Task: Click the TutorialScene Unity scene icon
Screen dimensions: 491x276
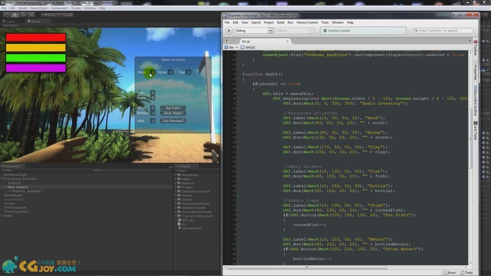Action: [x=179, y=228]
